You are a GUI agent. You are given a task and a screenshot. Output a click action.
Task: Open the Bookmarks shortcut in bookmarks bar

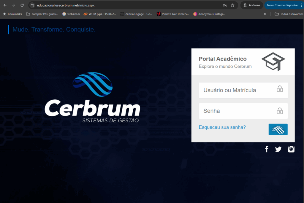12,14
